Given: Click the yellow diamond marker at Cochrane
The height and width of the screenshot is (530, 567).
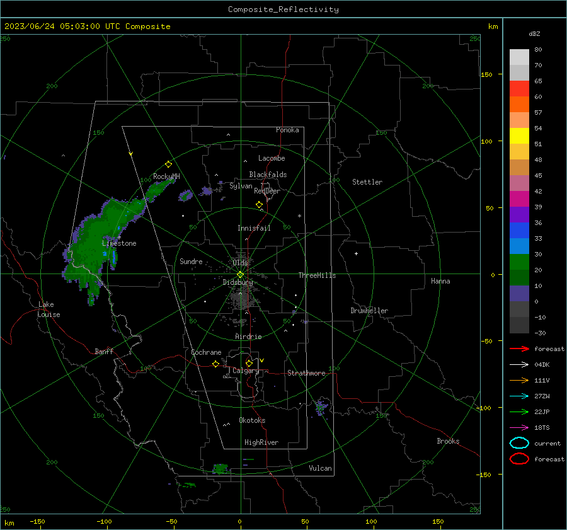Looking at the screenshot, I should 215,364.
